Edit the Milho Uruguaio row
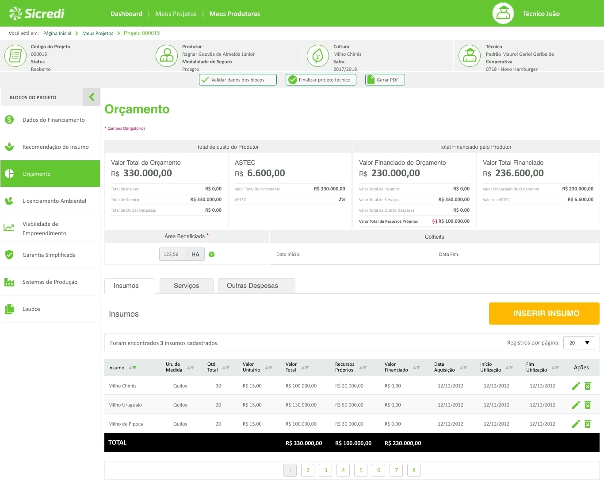The height and width of the screenshot is (492, 604). click(576, 405)
